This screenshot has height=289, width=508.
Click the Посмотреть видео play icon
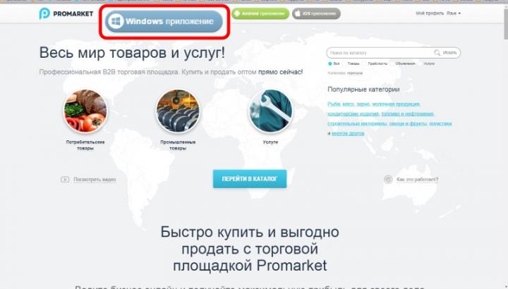tap(65, 179)
